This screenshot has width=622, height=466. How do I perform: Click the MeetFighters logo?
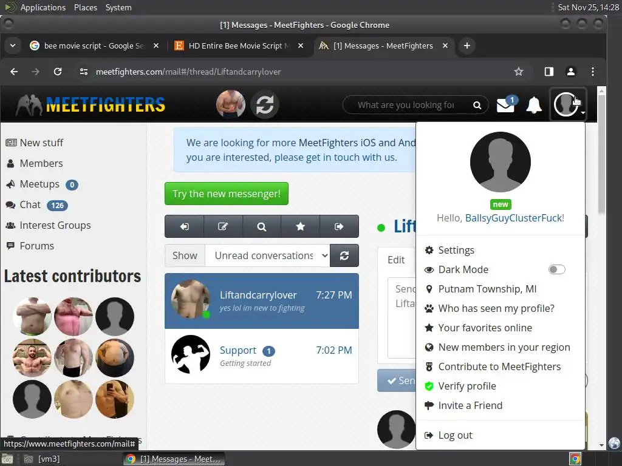click(90, 105)
